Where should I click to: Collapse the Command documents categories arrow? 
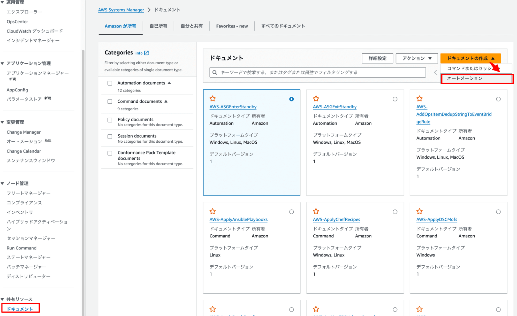point(166,101)
